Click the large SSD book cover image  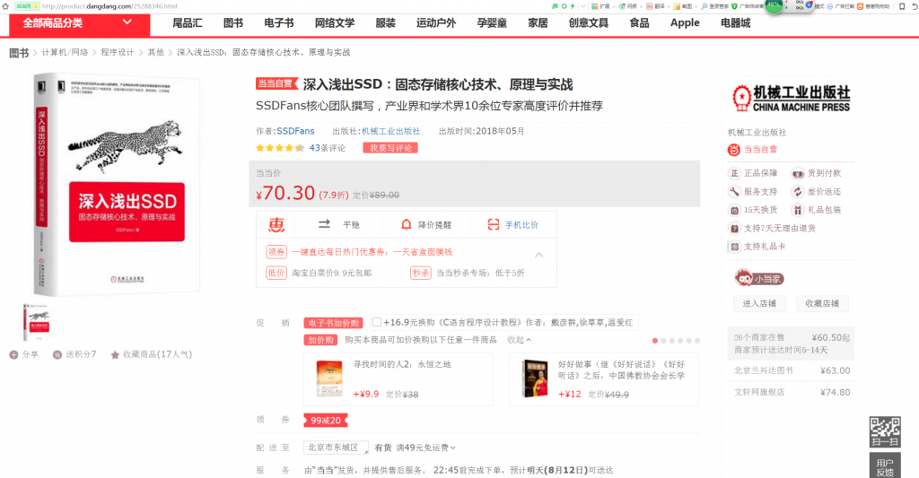[x=117, y=184]
